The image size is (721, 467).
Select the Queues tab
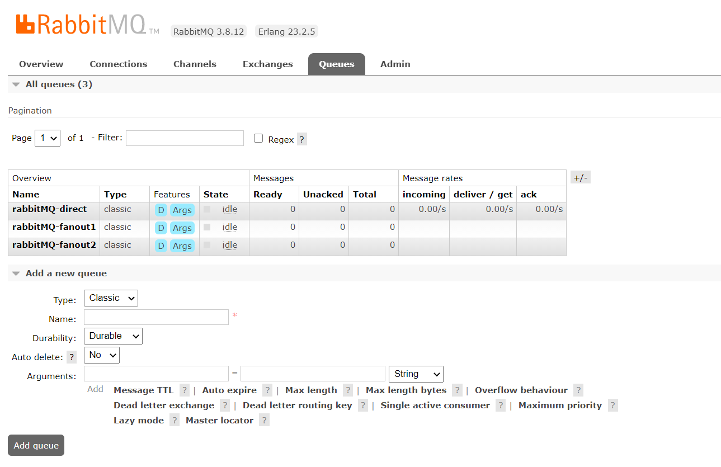[x=337, y=64]
